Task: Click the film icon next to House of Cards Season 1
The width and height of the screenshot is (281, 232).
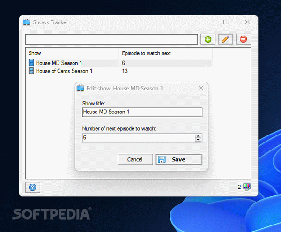Action: click(31, 71)
